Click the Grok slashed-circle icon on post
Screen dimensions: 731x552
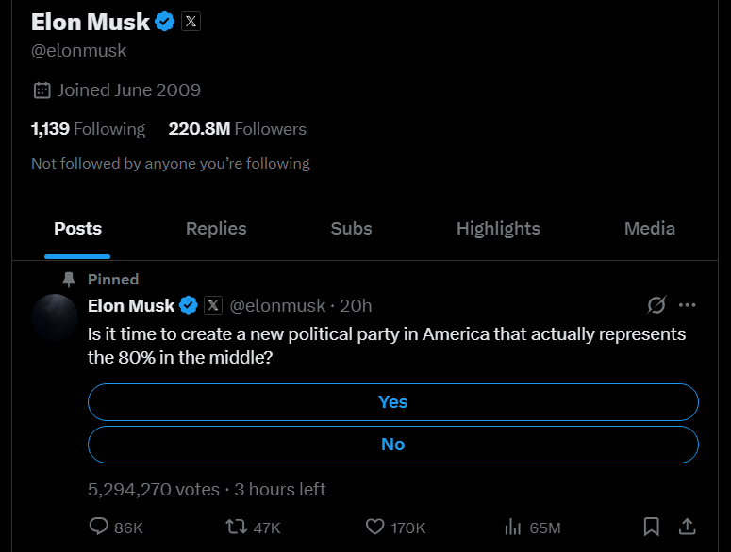(x=656, y=305)
